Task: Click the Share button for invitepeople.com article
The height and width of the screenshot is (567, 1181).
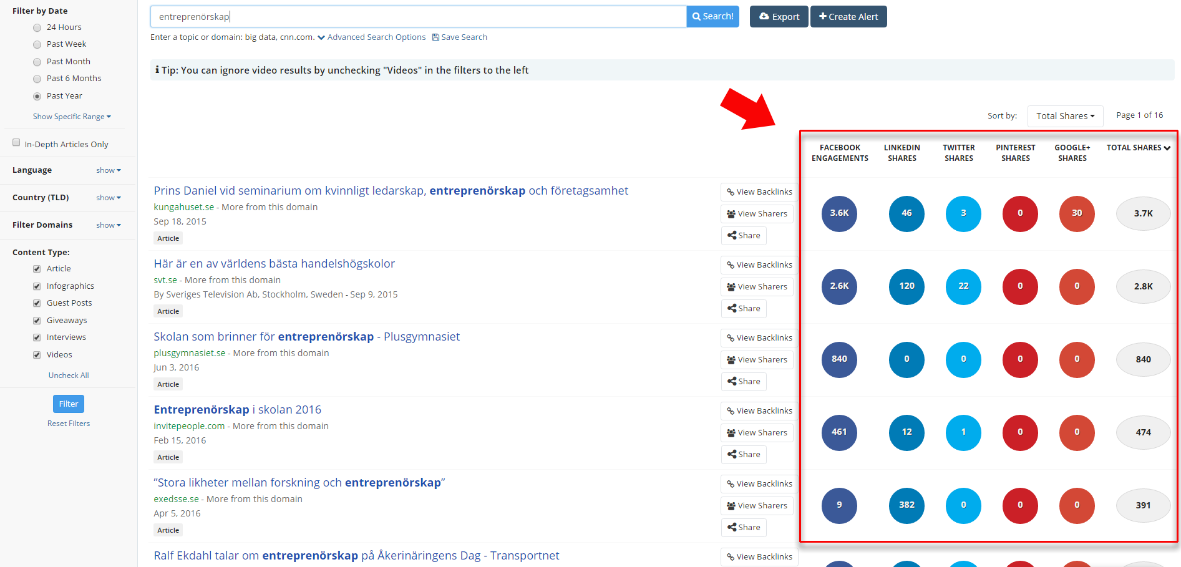Action: 744,455
